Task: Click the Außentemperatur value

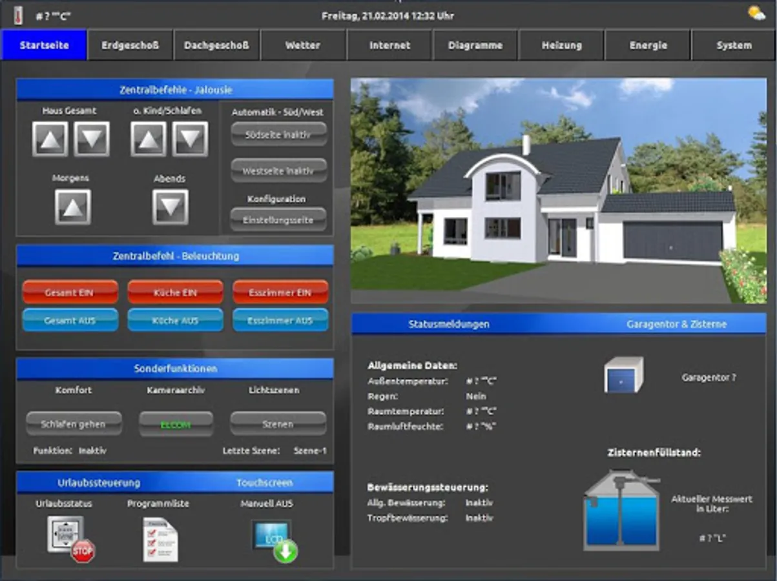Action: (x=481, y=381)
